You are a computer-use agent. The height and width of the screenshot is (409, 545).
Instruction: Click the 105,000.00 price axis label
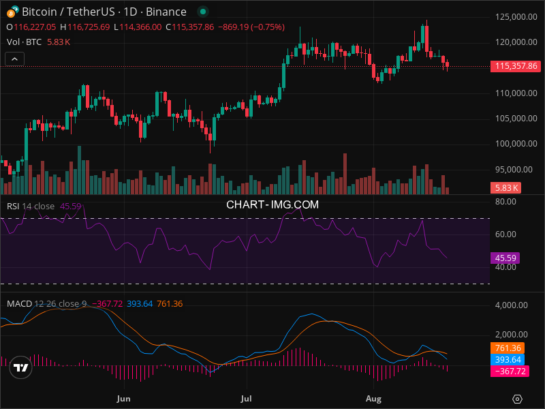pos(516,119)
